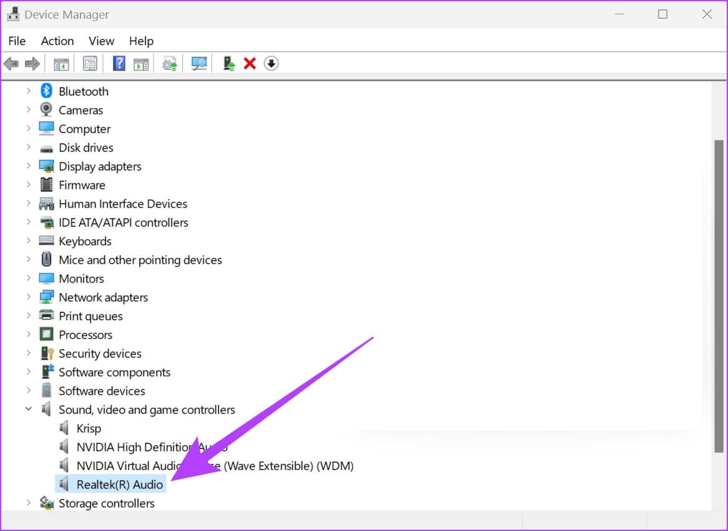This screenshot has width=728, height=531.
Task: Click the blue question mark Help icon
Action: click(x=119, y=64)
